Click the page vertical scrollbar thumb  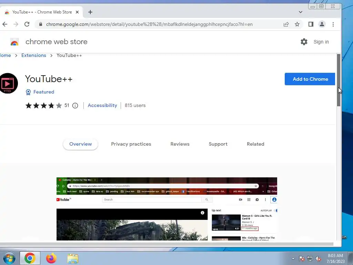(339, 80)
